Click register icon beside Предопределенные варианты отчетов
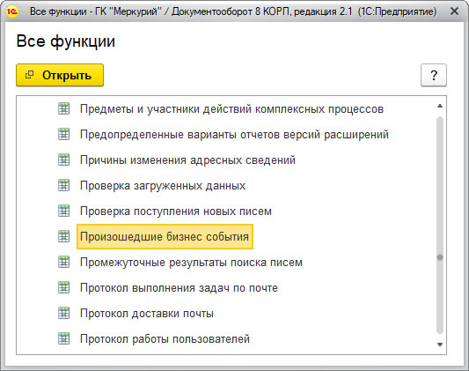 (63, 134)
